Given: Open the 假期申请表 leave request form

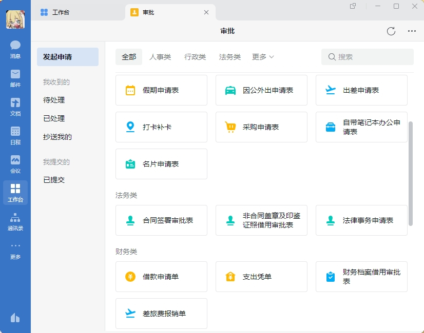Looking at the screenshot, I should 161,90.
